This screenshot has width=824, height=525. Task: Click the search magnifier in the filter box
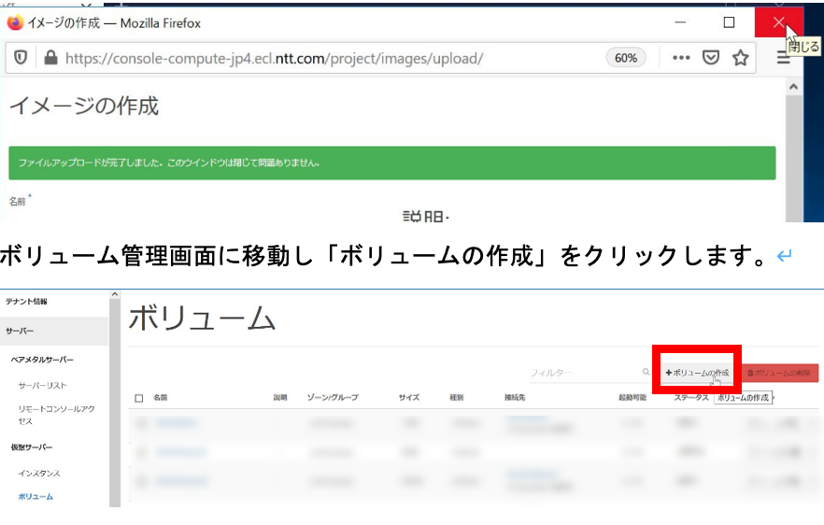646,373
